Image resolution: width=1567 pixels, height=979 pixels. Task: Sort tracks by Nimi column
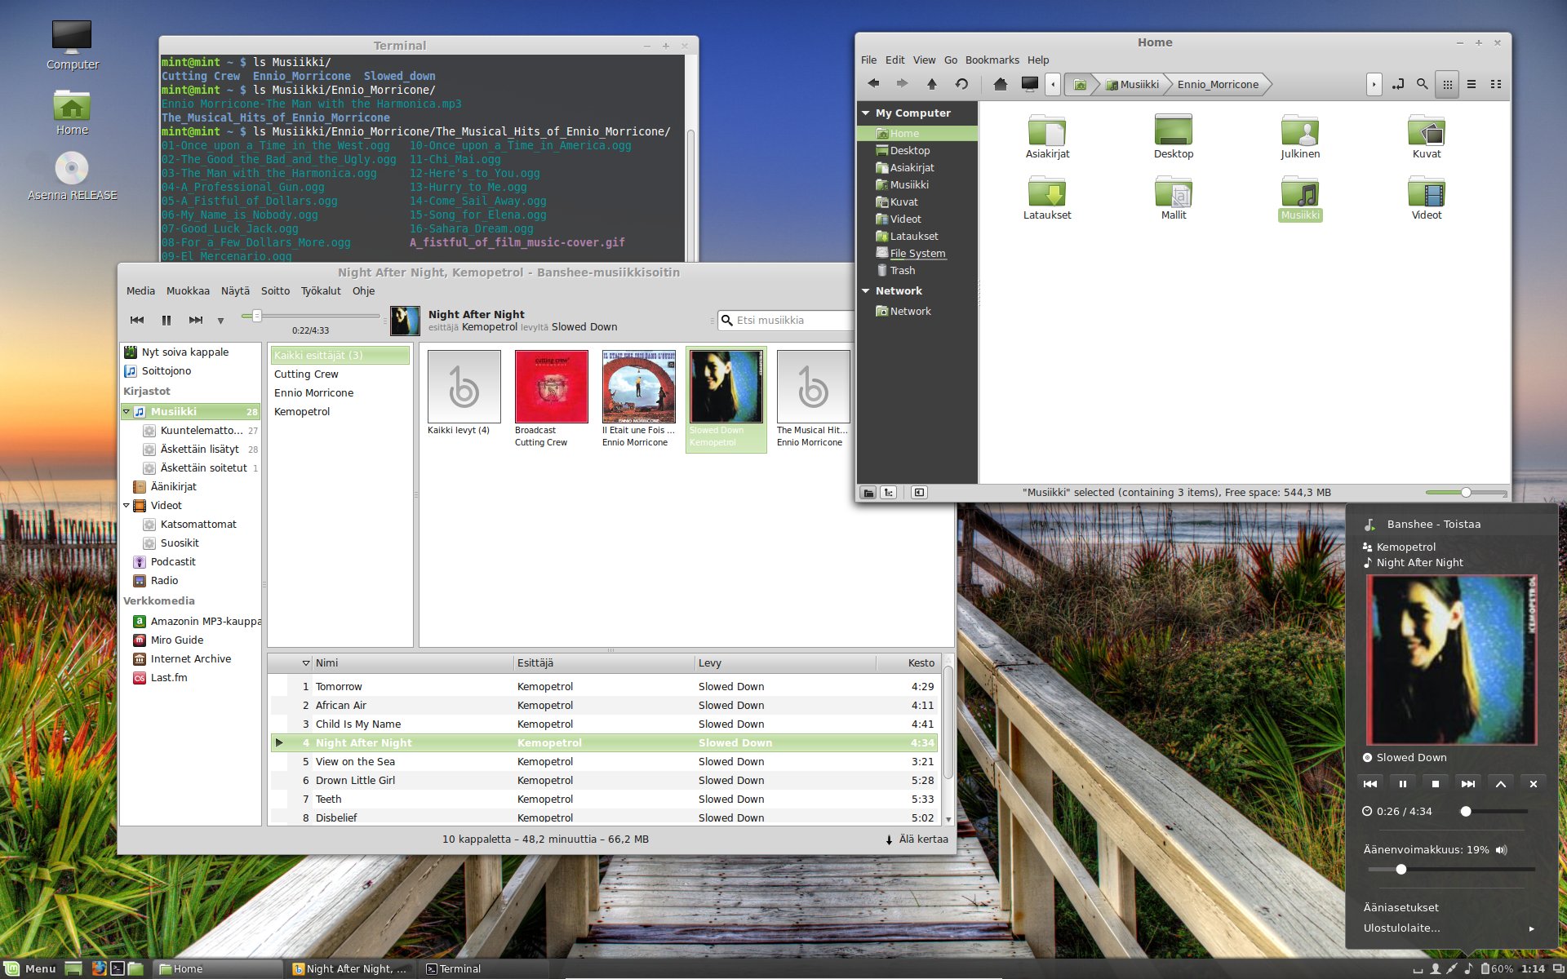(x=412, y=663)
